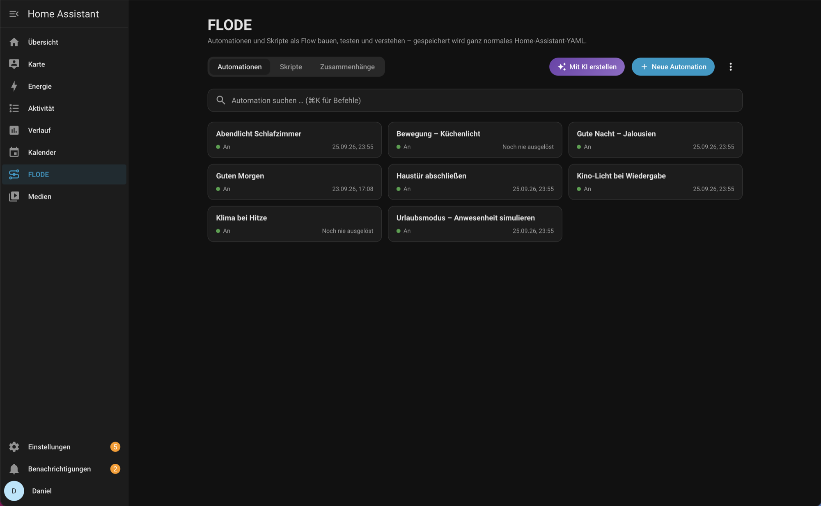Select the FLODE flow icon
821x506 pixels.
pos(14,174)
